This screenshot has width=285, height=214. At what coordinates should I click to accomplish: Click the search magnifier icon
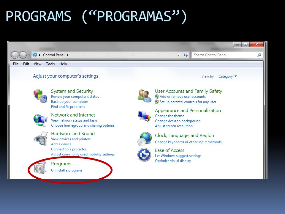coord(259,55)
